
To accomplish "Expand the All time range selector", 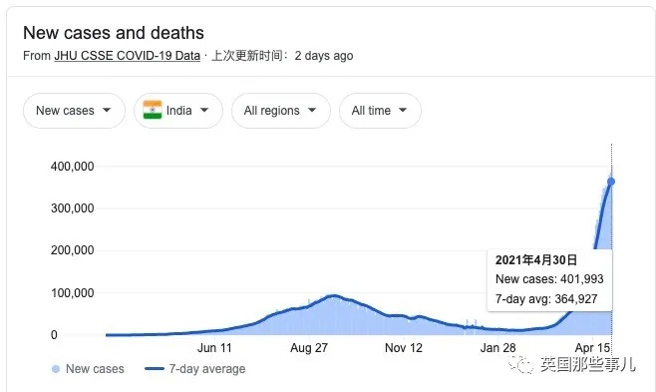I will tap(380, 111).
